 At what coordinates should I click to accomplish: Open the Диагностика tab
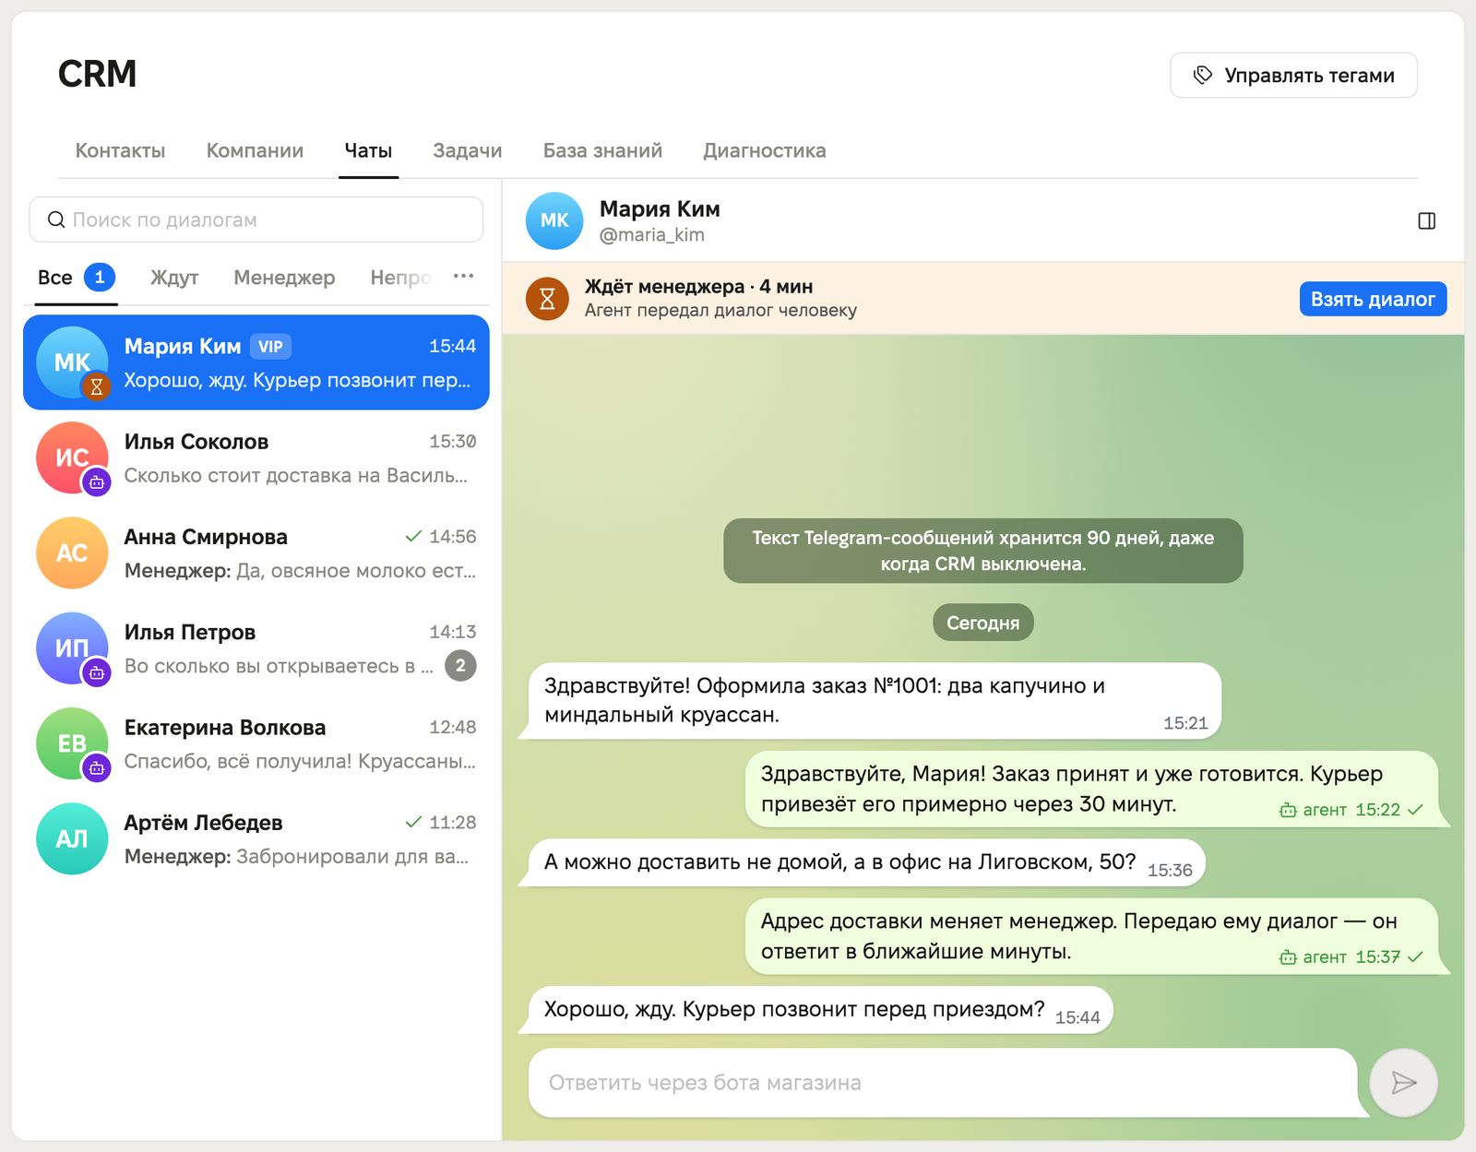(765, 150)
